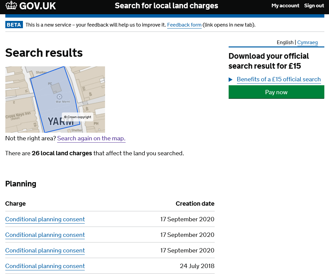Click the green Pay now button
This screenshot has width=329, height=277.
(x=276, y=92)
